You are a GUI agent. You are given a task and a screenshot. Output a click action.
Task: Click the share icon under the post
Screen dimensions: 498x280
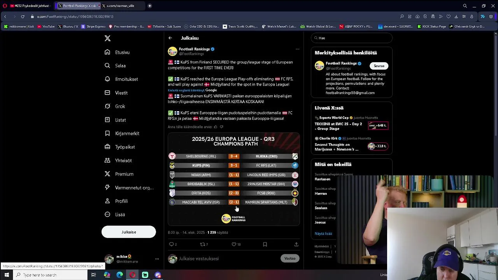pyautogui.click(x=296, y=244)
